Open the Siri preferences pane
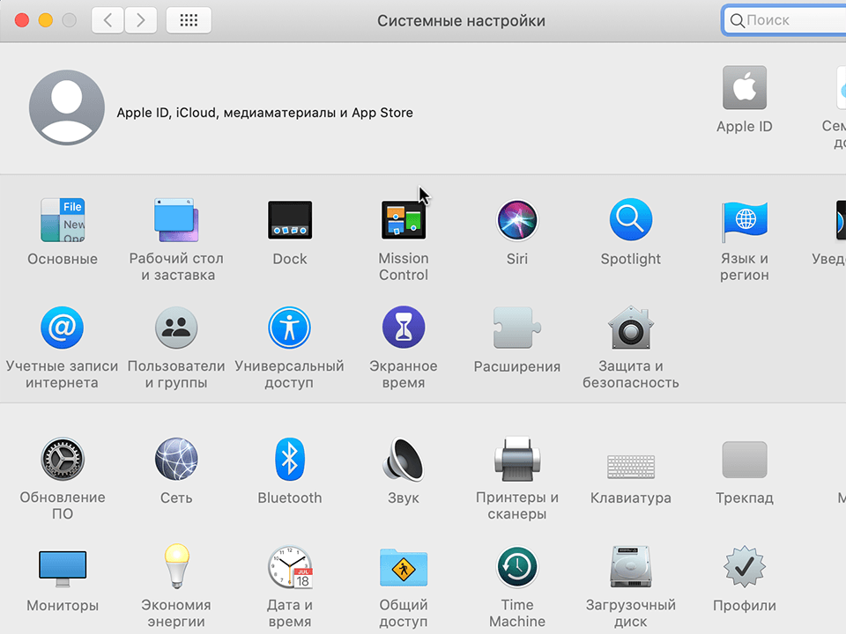Viewport: 846px width, 634px height. (x=516, y=220)
